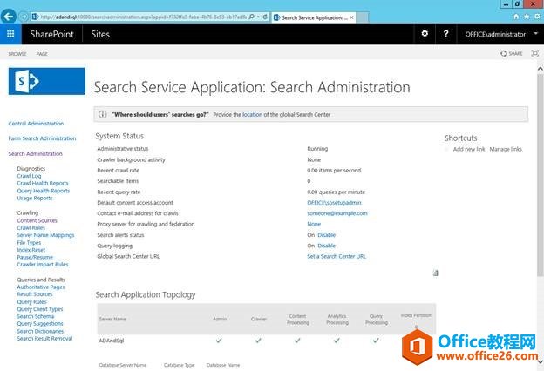Click the SharePoint logo image
Viewport: 544px width, 371px height.
46,81
